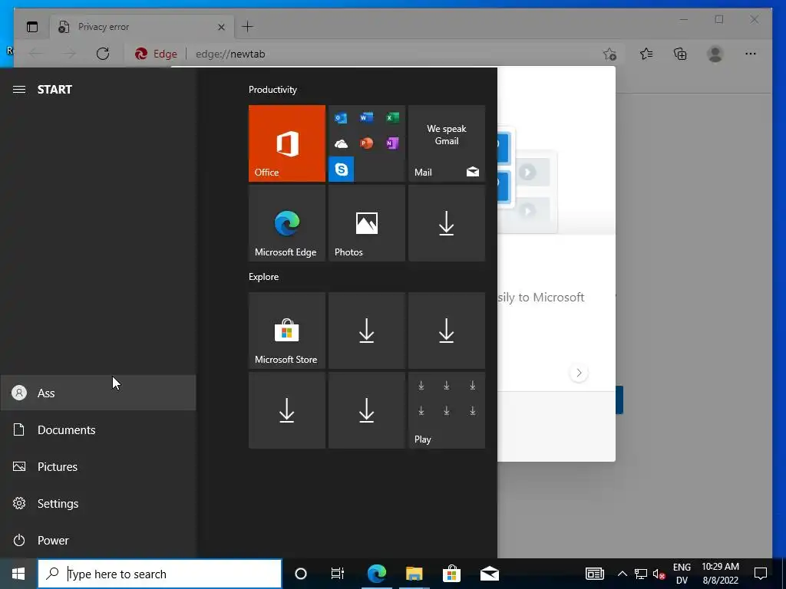Refresh the Edge page
The image size is (786, 589).
pyautogui.click(x=103, y=54)
